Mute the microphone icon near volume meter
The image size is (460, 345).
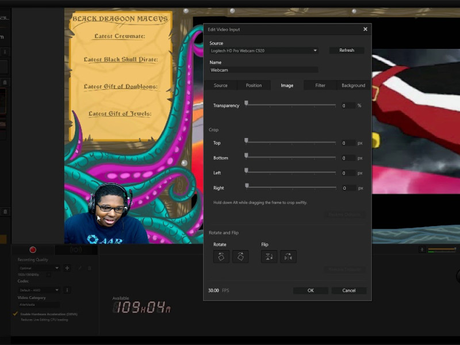[x=422, y=250]
